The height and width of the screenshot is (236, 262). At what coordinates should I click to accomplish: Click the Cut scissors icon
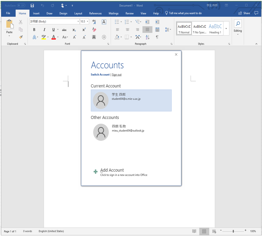pyautogui.click(x=21, y=22)
